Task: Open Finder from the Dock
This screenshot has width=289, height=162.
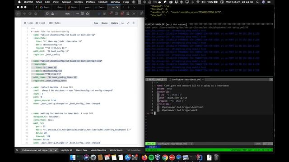Action: tap(73, 157)
